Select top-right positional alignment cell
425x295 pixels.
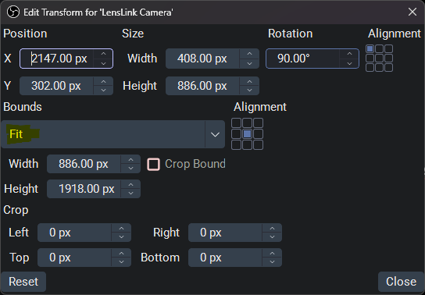pyautogui.click(x=388, y=48)
